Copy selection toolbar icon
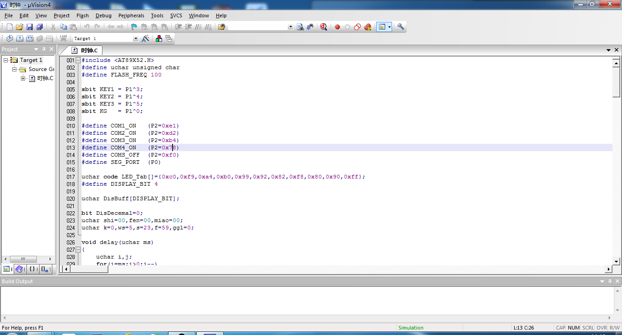622x335 pixels. [x=63, y=27]
